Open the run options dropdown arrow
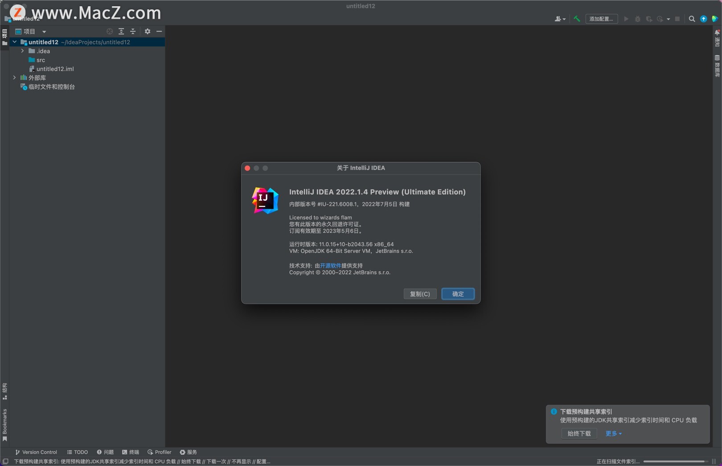 668,19
